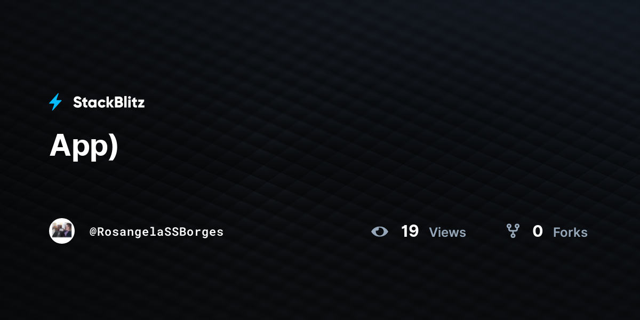Viewport: 640px width, 320px height.
Task: Click the circular user photo left of username
Action: 62,231
